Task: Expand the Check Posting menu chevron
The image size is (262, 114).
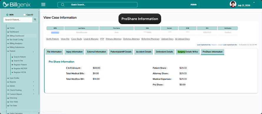Action: click(34, 90)
